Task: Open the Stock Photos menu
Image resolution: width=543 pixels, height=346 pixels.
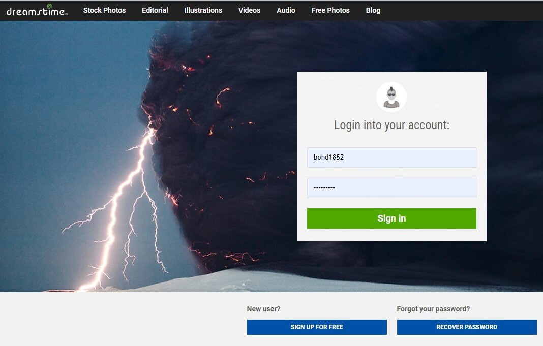Action: (x=104, y=10)
